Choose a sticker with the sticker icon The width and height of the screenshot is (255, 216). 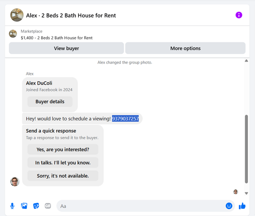click(36, 206)
